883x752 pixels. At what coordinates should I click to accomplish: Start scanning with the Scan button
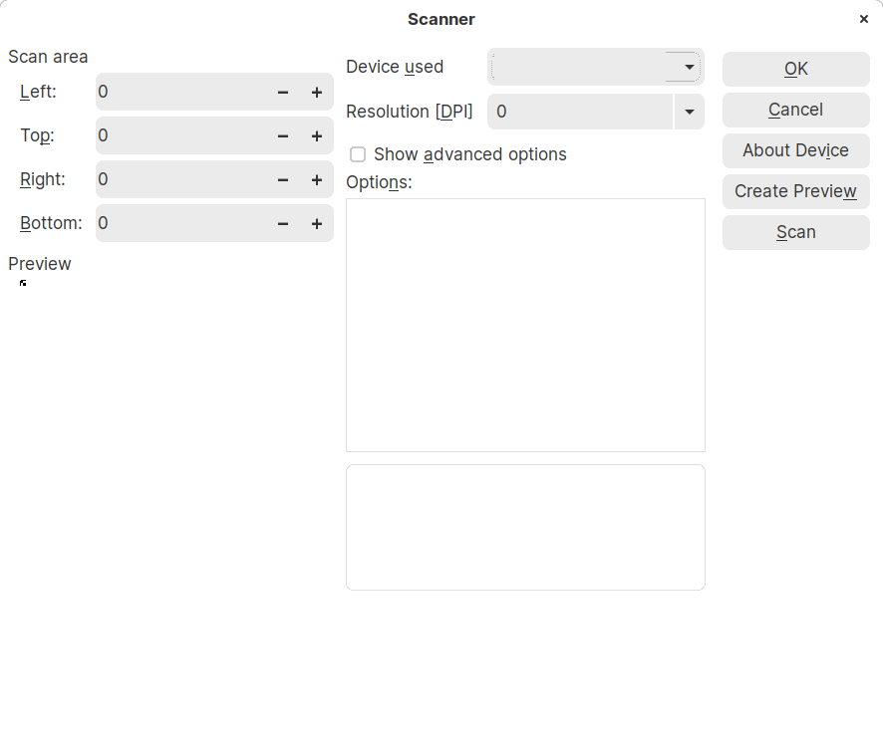click(795, 232)
